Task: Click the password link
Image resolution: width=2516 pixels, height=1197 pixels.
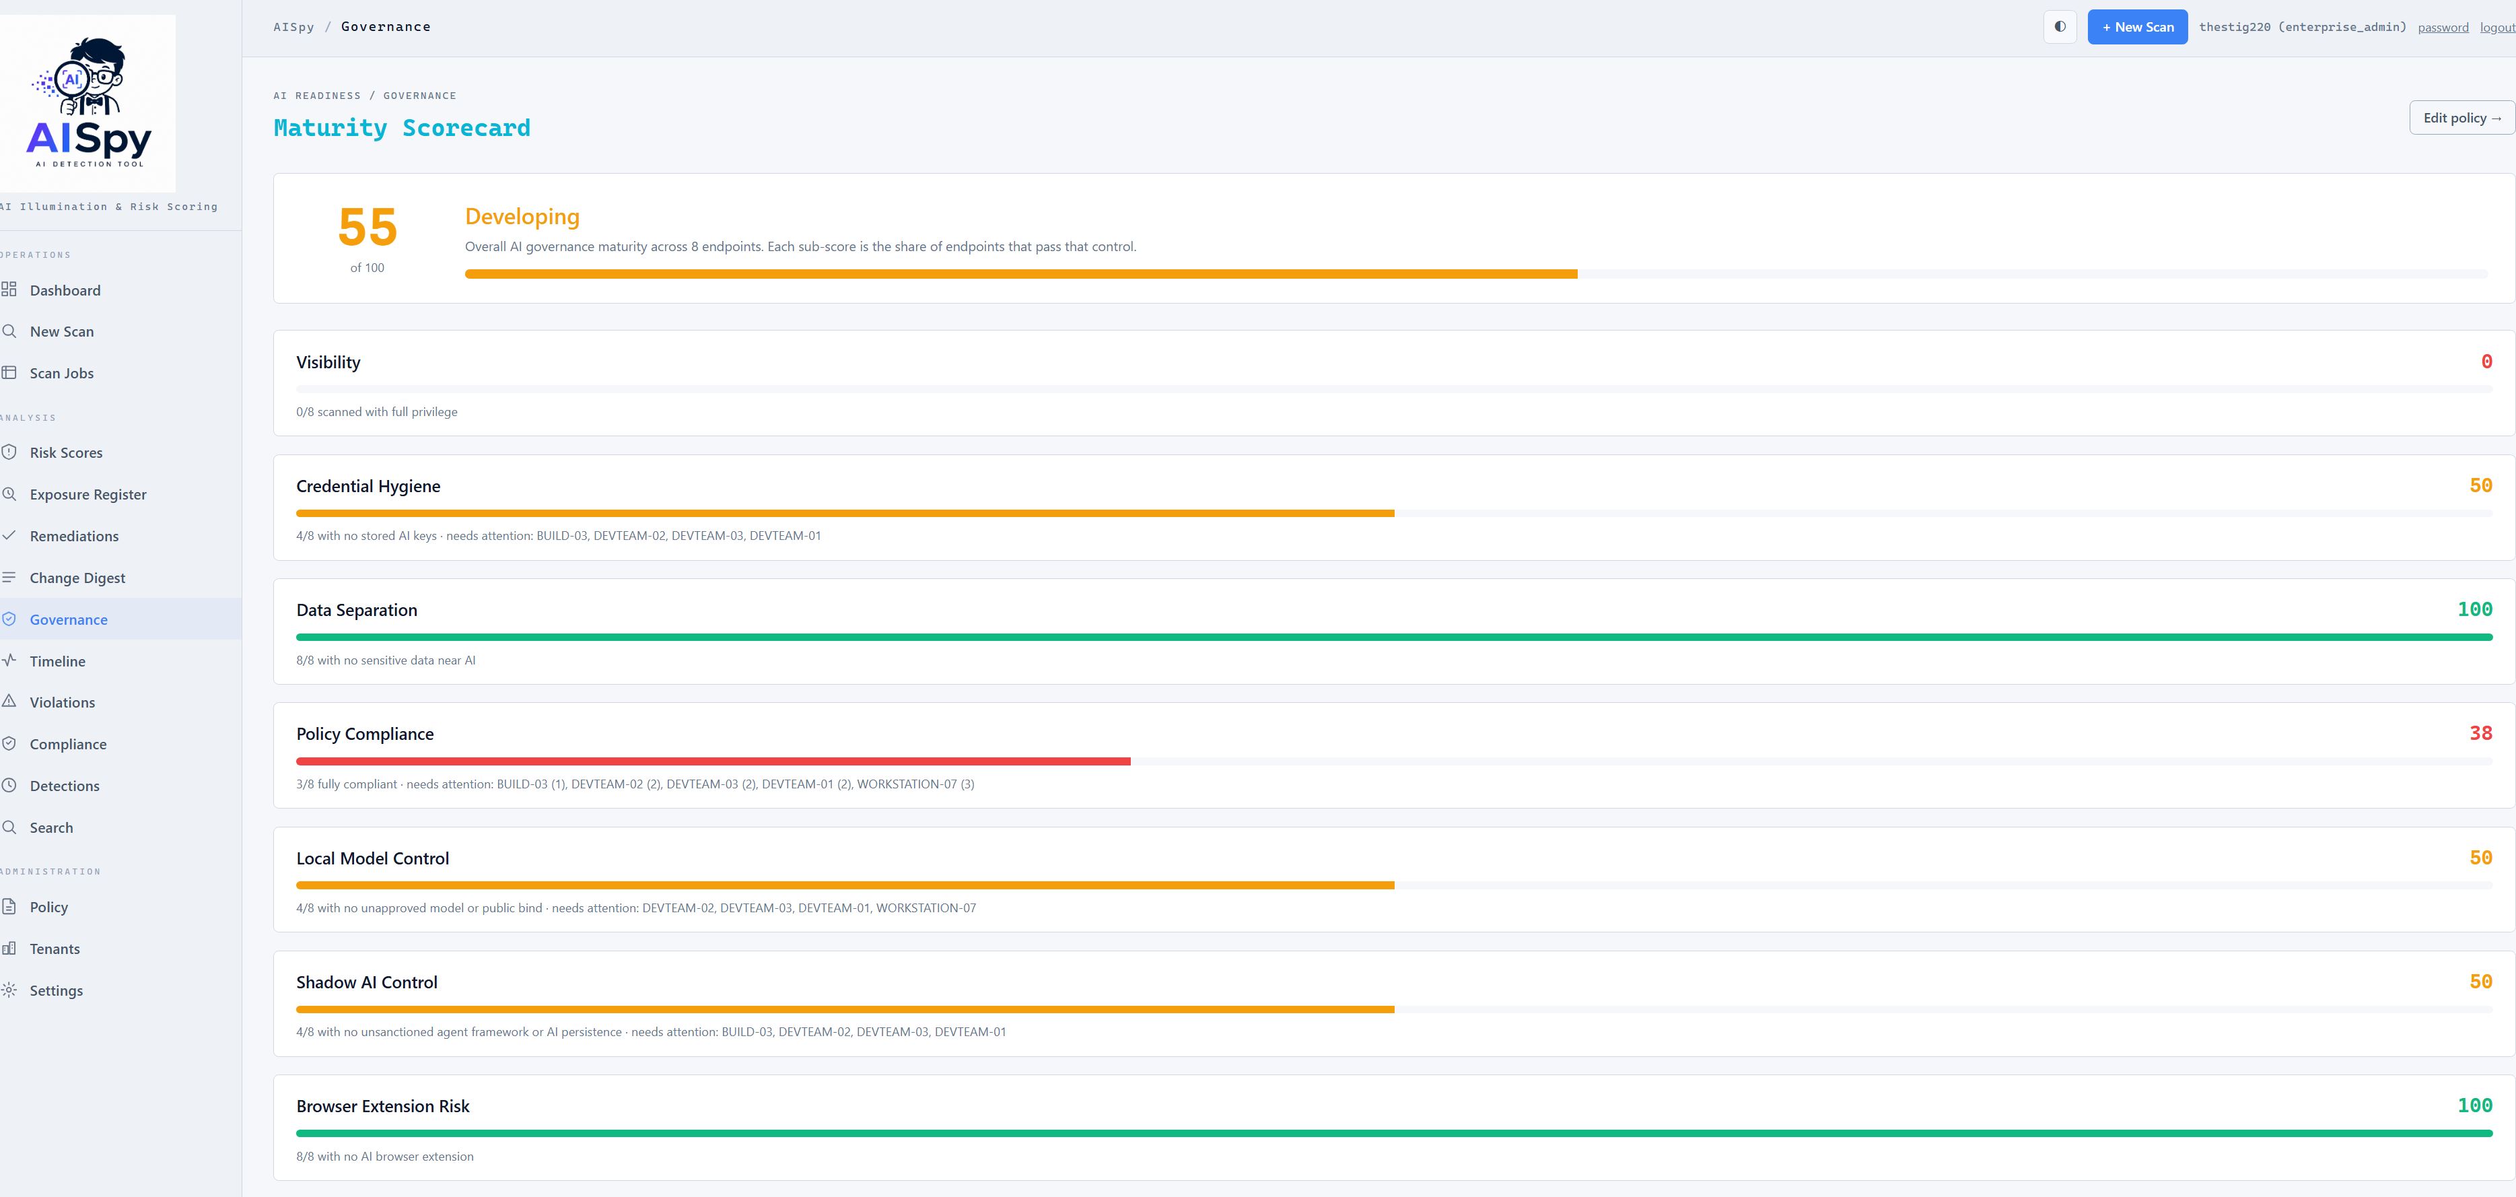Action: pos(2443,28)
